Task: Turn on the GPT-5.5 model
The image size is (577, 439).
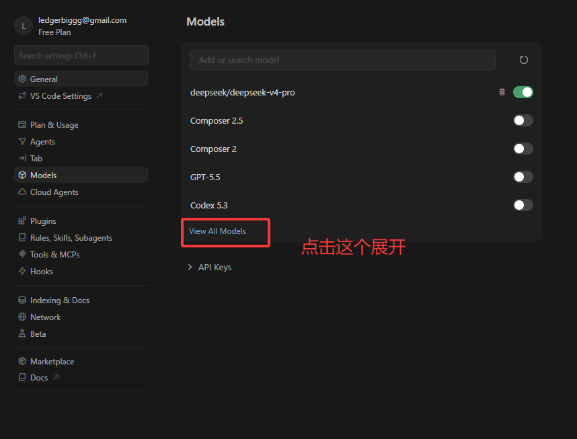Action: (x=523, y=177)
